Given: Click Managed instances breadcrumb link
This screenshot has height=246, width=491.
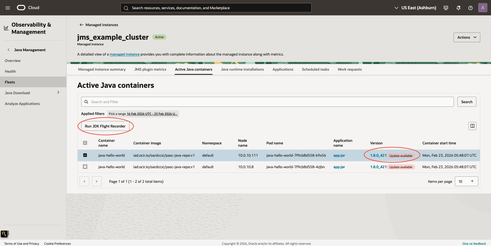Looking at the screenshot, I should pyautogui.click(x=102, y=25).
